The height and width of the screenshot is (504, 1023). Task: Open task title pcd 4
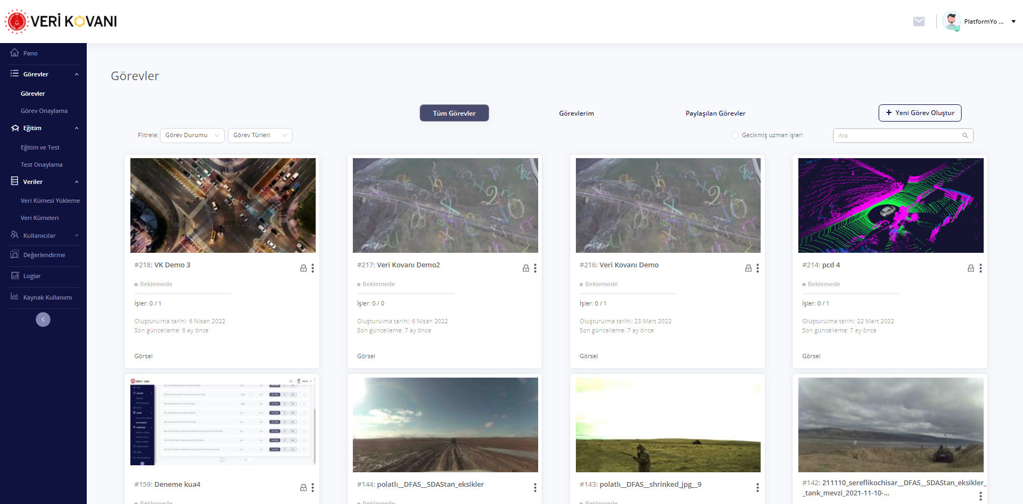(x=831, y=265)
